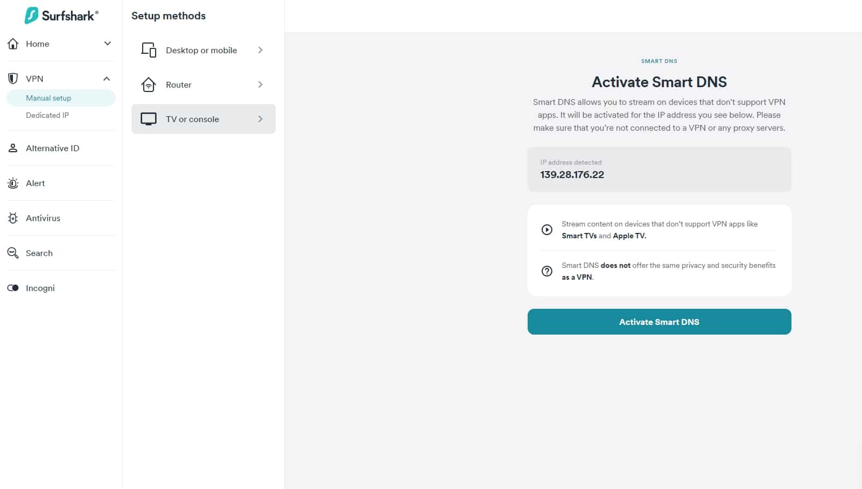Click the TV or console monitor icon
Viewport: 862px width, 489px height.
point(149,119)
